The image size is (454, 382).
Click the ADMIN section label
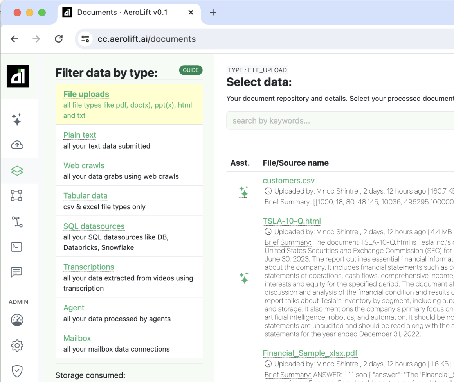tap(18, 302)
